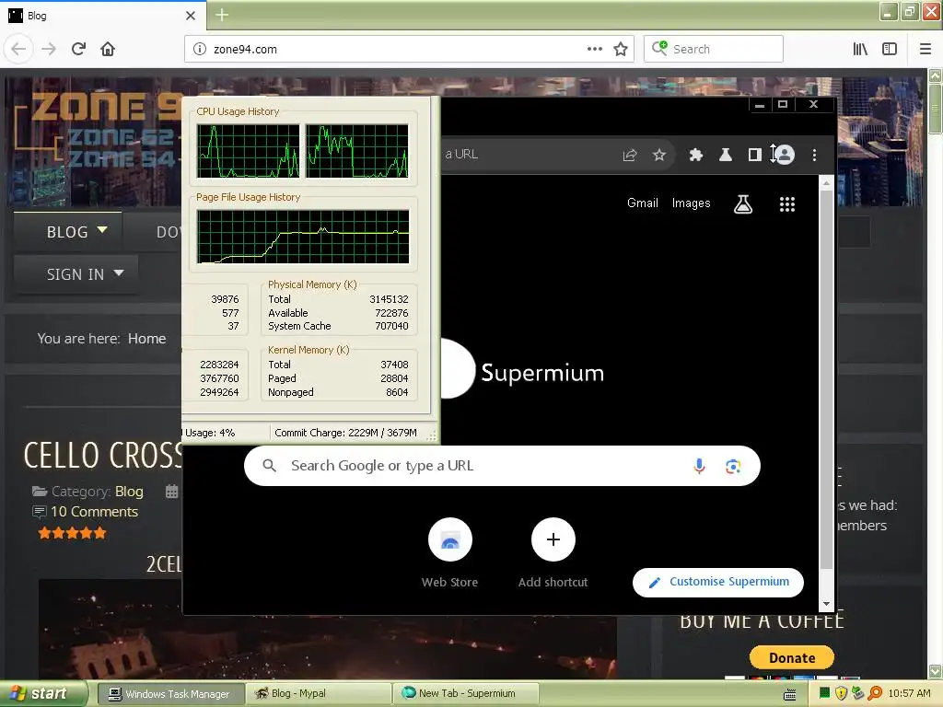Follow the Home breadcrumb link
This screenshot has height=707, width=943.
(146, 339)
